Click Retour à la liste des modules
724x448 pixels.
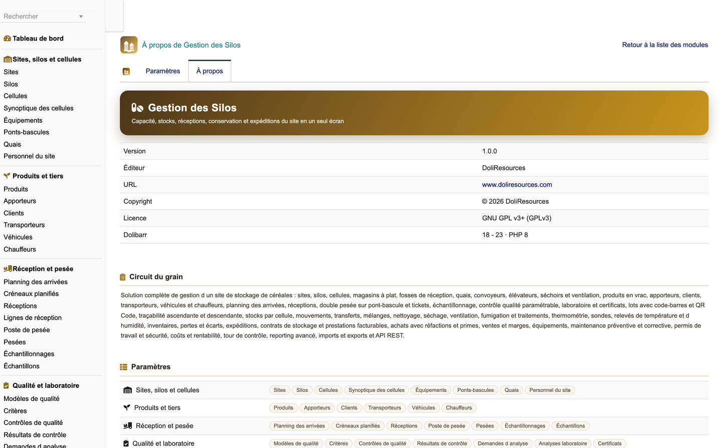point(665,45)
